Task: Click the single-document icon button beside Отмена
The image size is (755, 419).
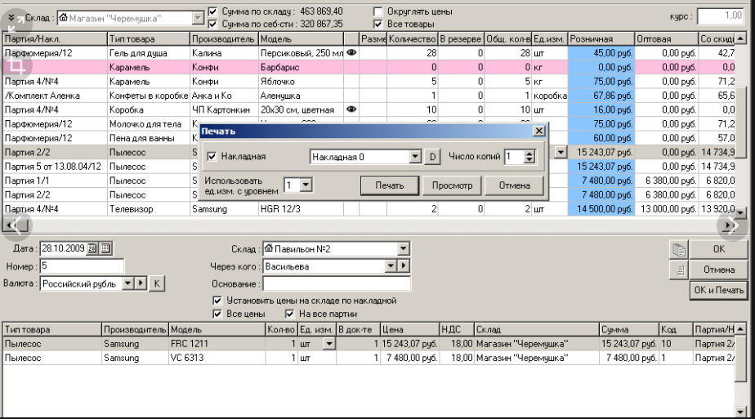Action: pos(679,270)
